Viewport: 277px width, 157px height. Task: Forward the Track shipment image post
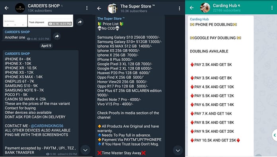[80, 22]
